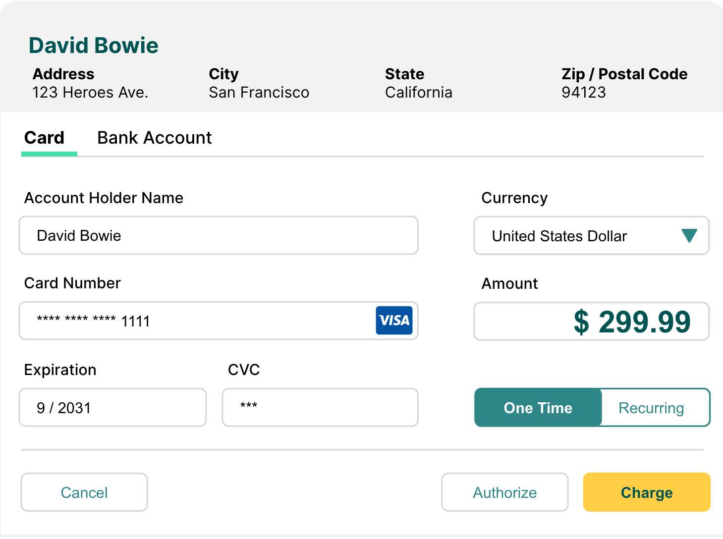Click the Amount field showing $299.99
Viewport: 723px width, 539px height.
(x=591, y=321)
